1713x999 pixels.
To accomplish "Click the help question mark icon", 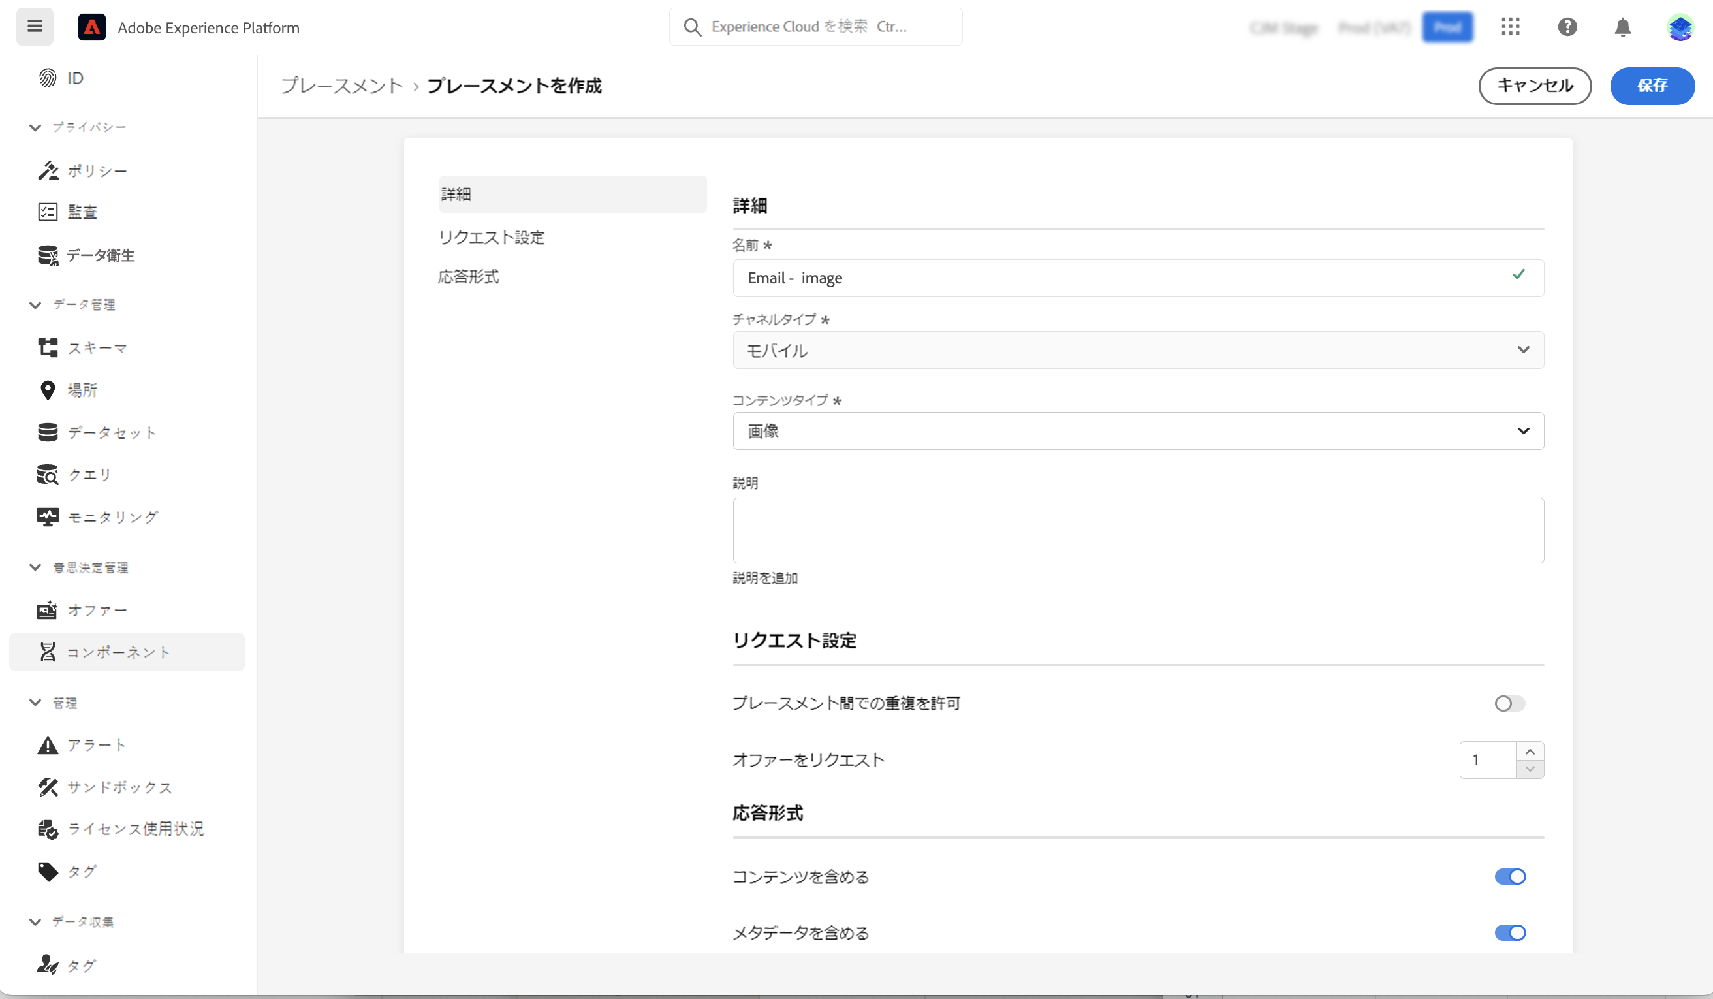I will (x=1567, y=27).
